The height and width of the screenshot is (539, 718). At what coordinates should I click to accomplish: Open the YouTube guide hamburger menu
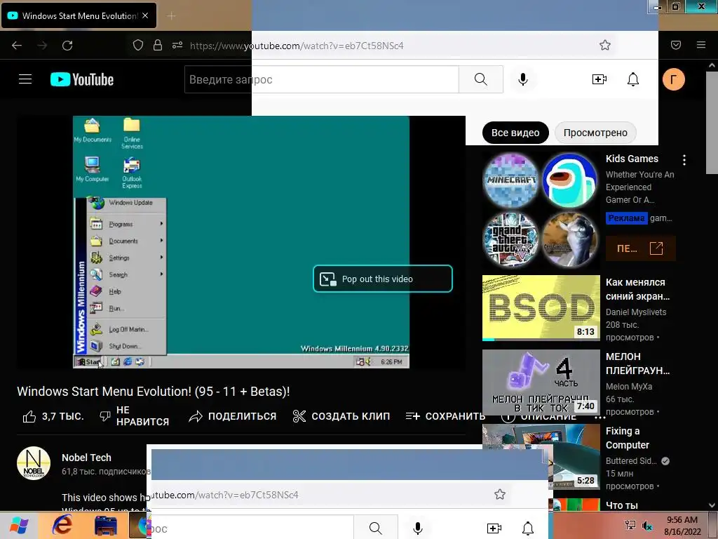tap(25, 79)
